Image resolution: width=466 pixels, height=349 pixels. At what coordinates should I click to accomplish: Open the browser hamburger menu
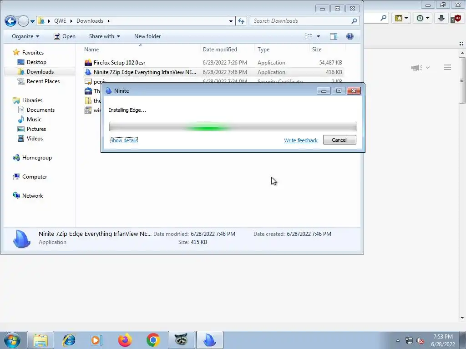pos(448,67)
